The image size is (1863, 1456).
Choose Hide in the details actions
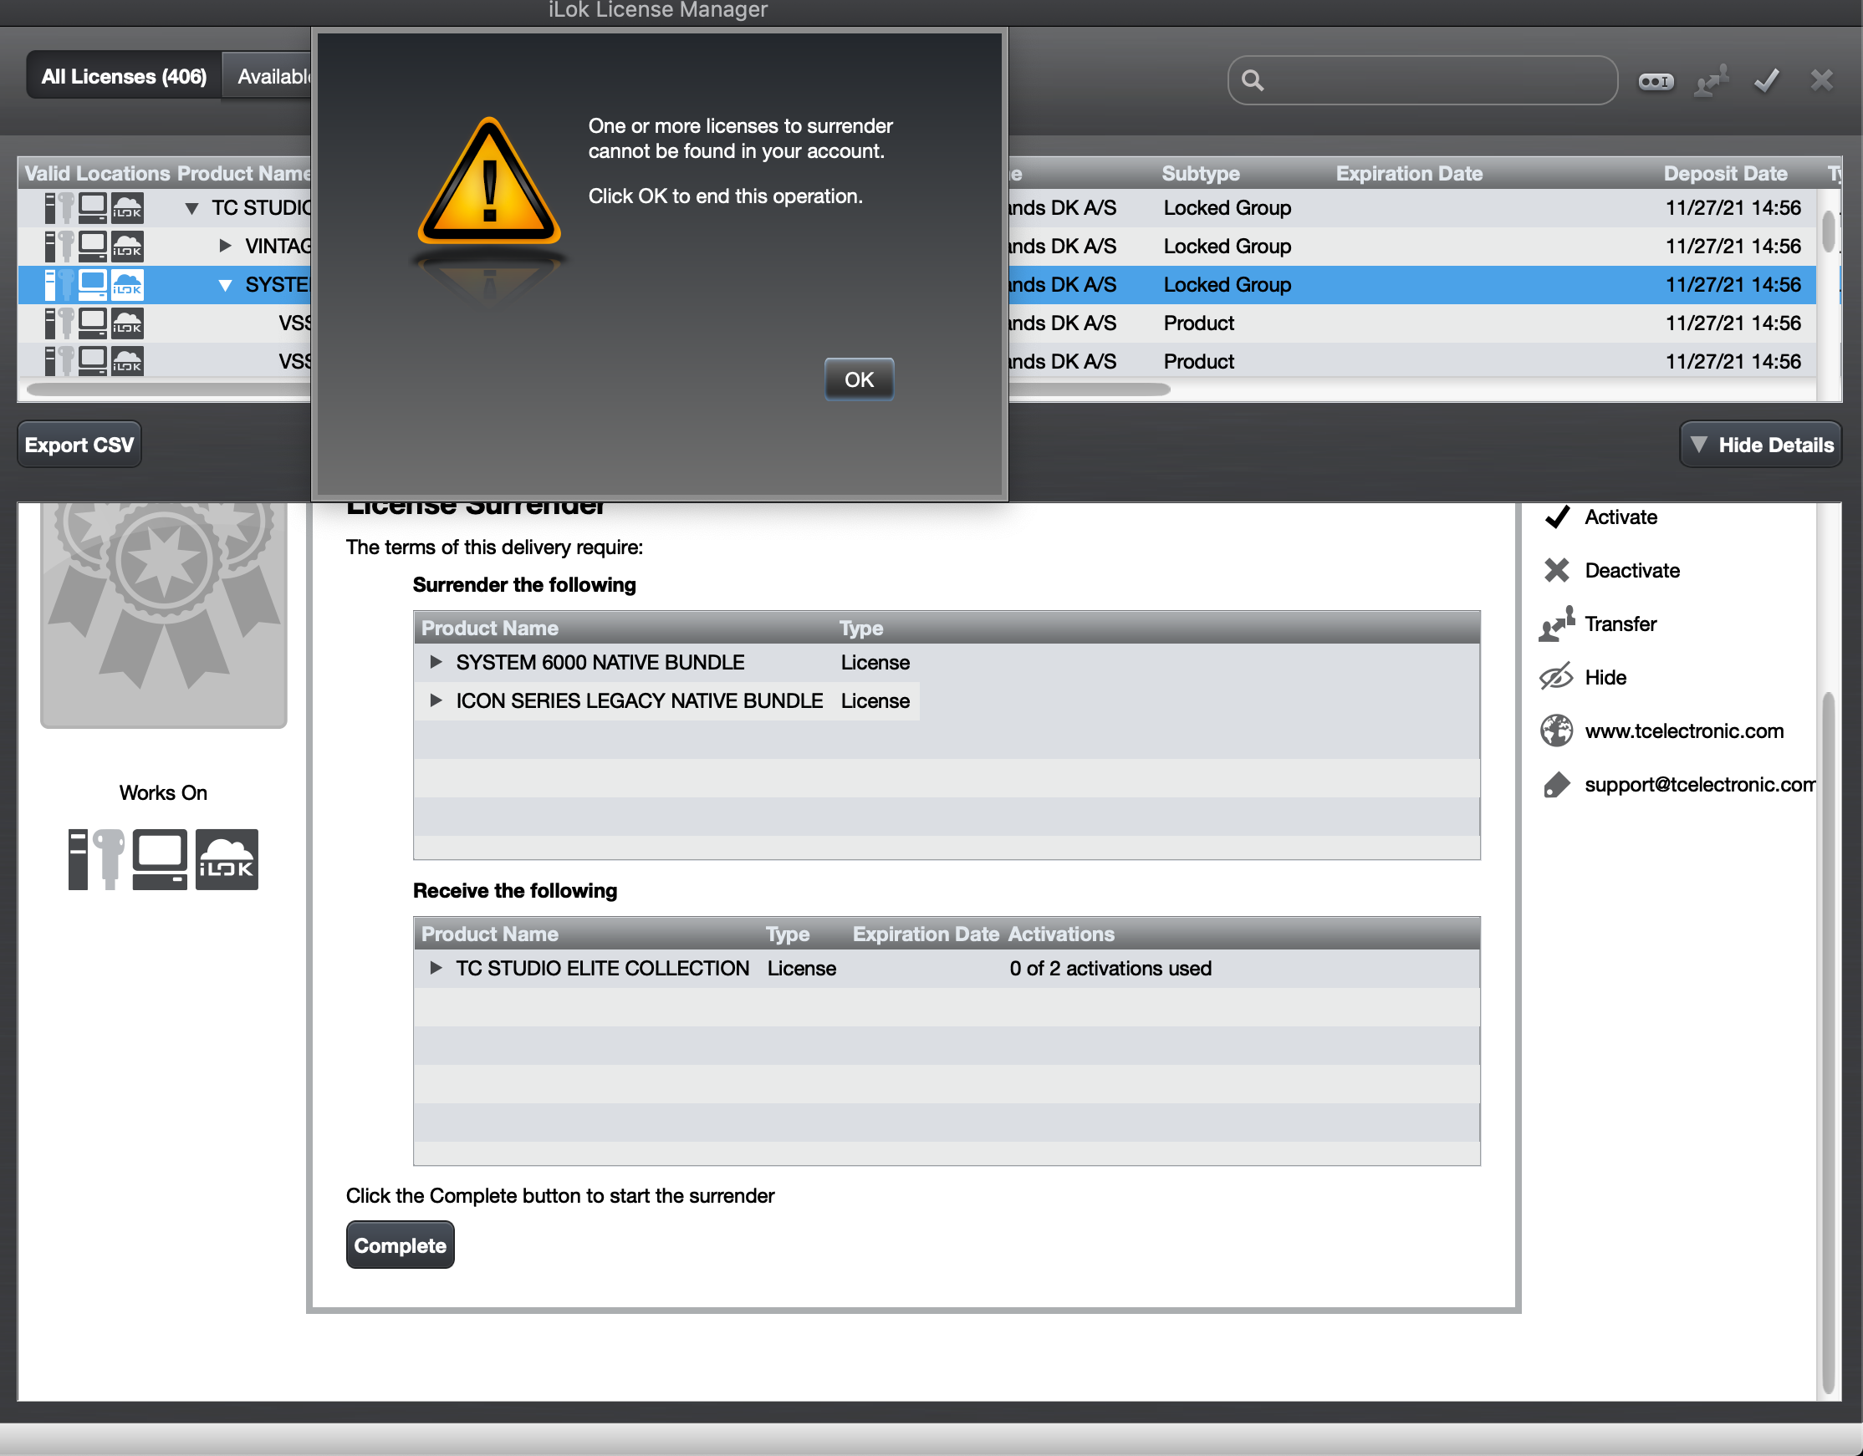click(1605, 678)
